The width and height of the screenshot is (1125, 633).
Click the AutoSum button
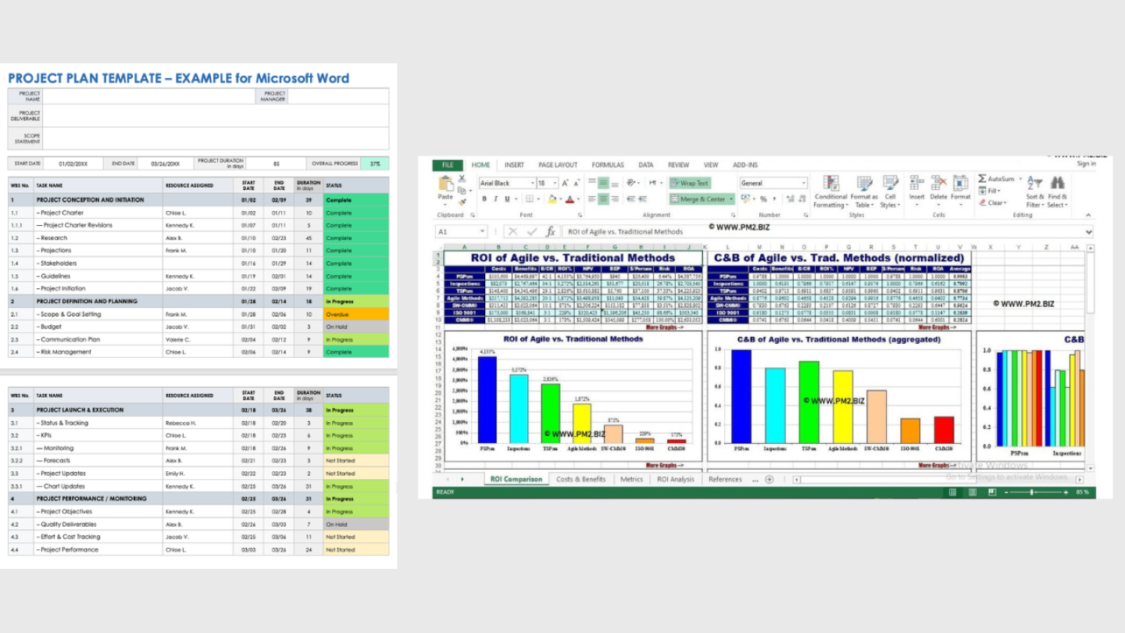coord(997,179)
